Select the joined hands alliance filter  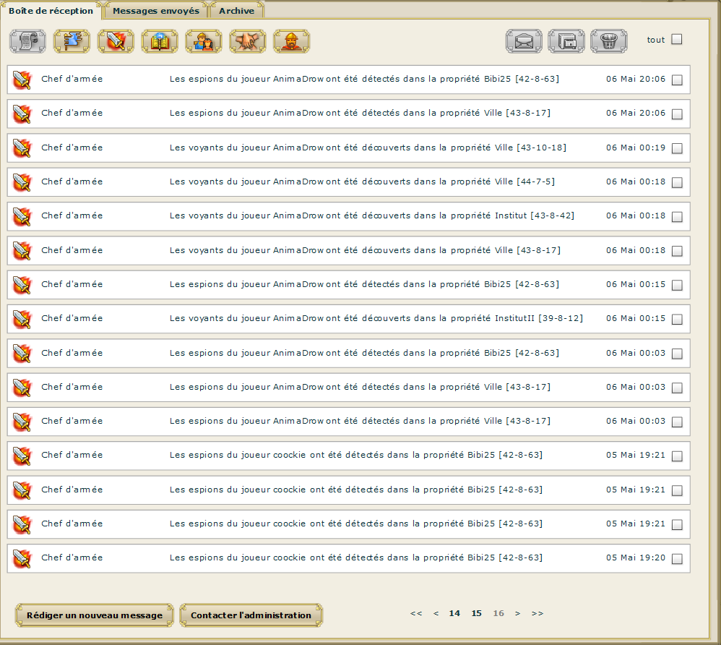click(248, 41)
